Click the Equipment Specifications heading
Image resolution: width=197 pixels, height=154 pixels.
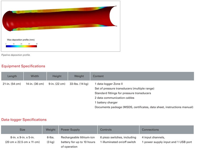tap(23, 66)
